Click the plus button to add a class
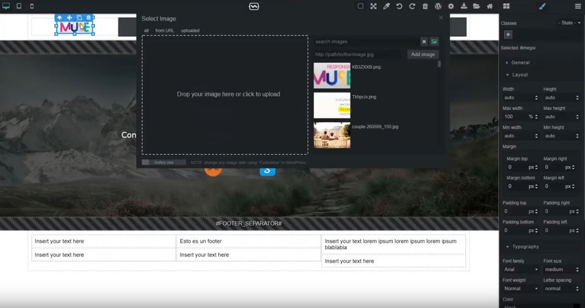Image resolution: width=585 pixels, height=308 pixels. (507, 35)
